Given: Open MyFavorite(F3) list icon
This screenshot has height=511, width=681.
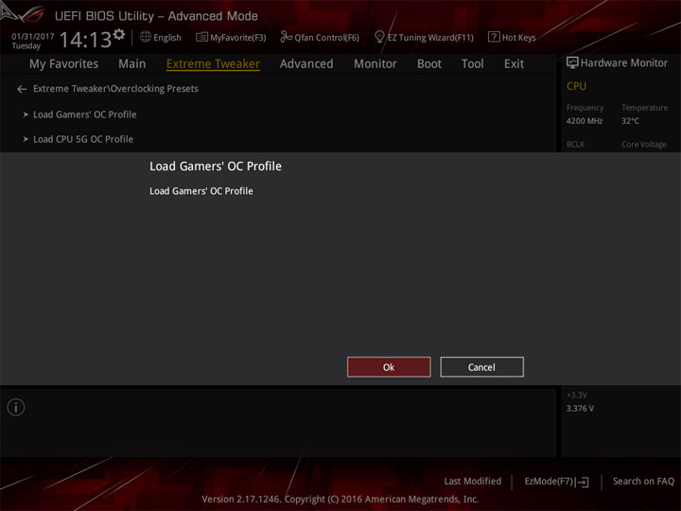Looking at the screenshot, I should click(201, 37).
